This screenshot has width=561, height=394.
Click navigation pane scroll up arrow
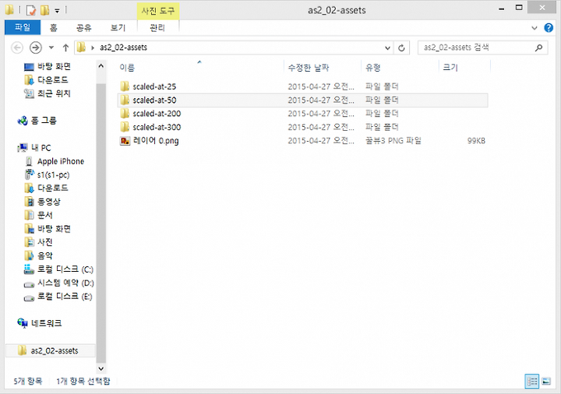coord(101,66)
